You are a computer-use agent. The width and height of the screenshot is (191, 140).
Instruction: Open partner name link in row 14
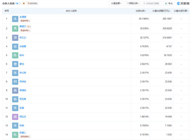(x=23, y=133)
